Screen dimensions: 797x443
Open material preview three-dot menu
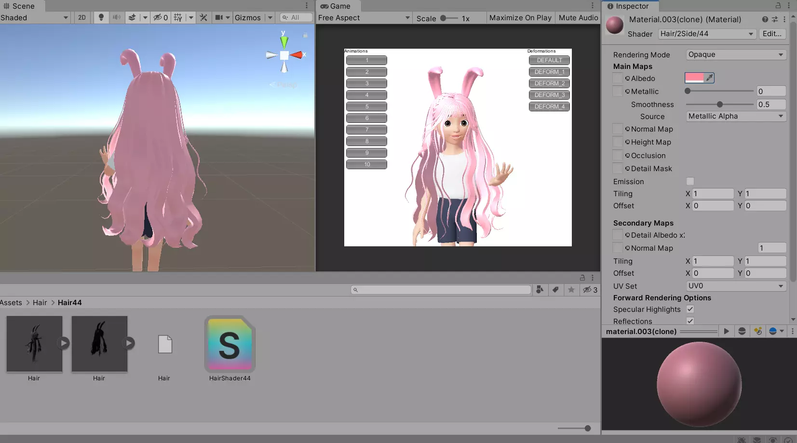click(792, 331)
